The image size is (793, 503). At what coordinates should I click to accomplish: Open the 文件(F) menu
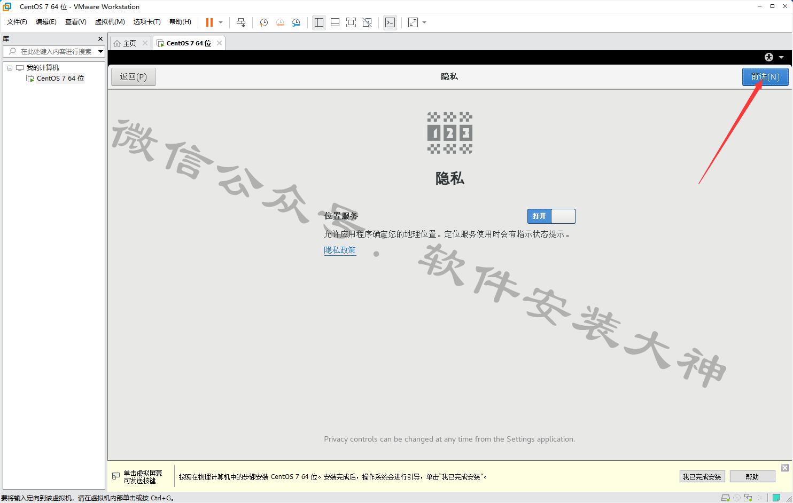pos(17,22)
